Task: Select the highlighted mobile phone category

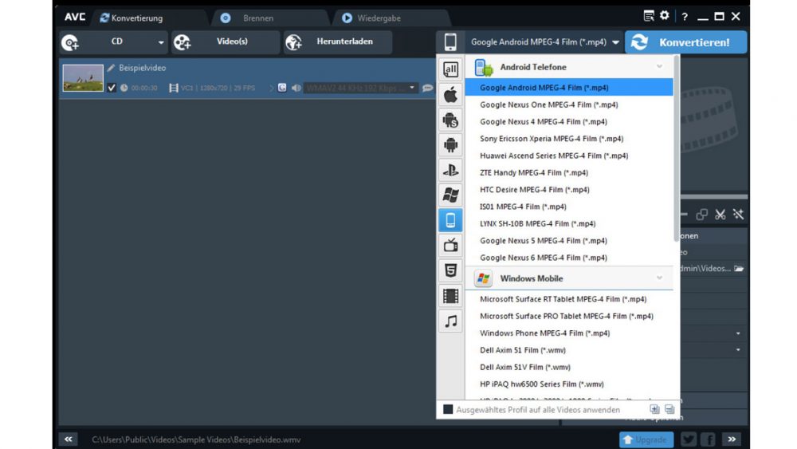Action: (x=450, y=220)
